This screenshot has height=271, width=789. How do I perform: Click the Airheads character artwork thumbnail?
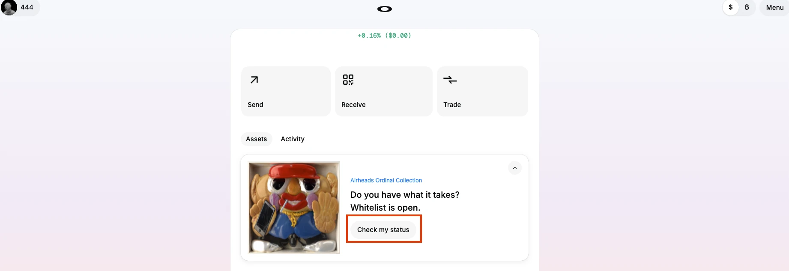click(294, 208)
